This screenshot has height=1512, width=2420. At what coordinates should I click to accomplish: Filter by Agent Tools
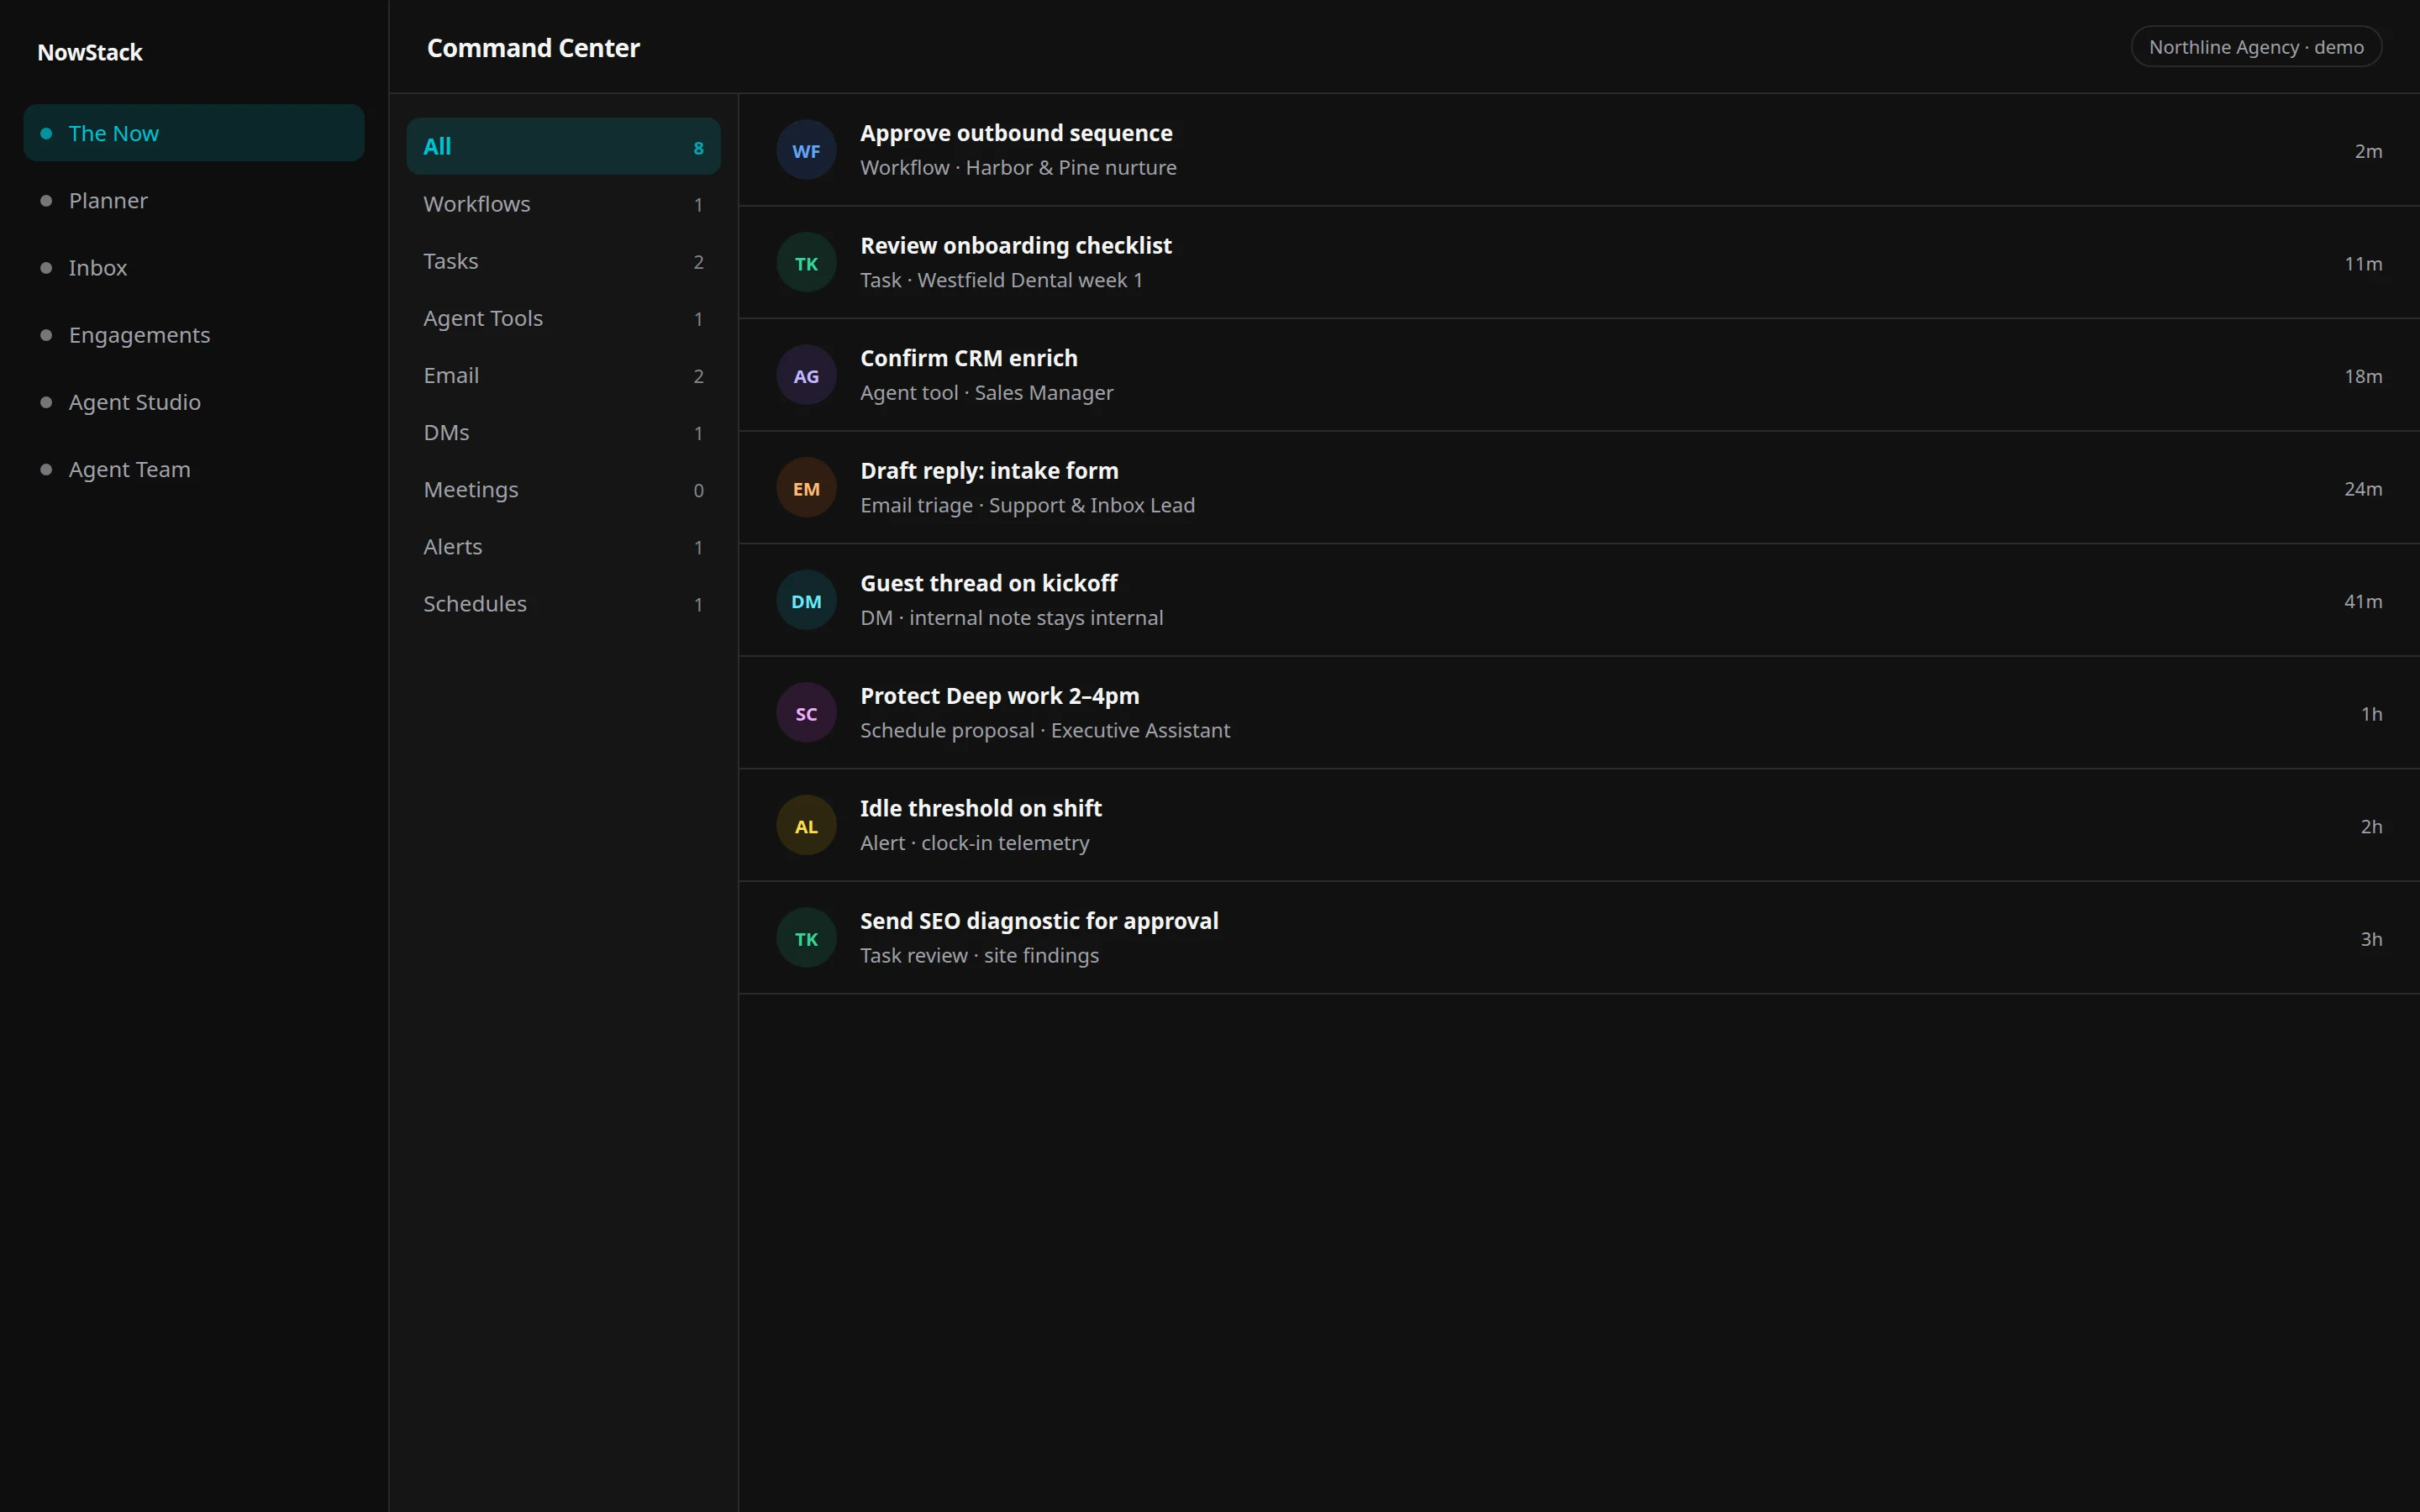563,317
